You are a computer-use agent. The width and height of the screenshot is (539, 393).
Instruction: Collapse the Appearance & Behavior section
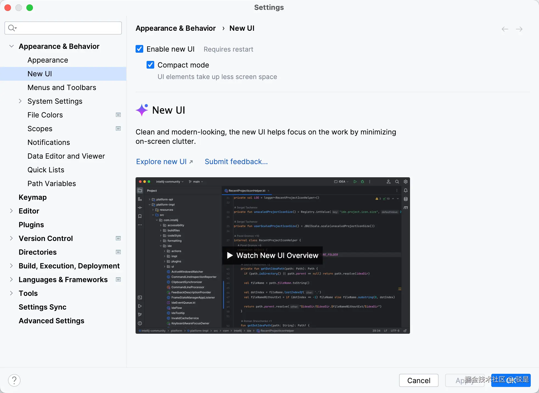coord(12,46)
